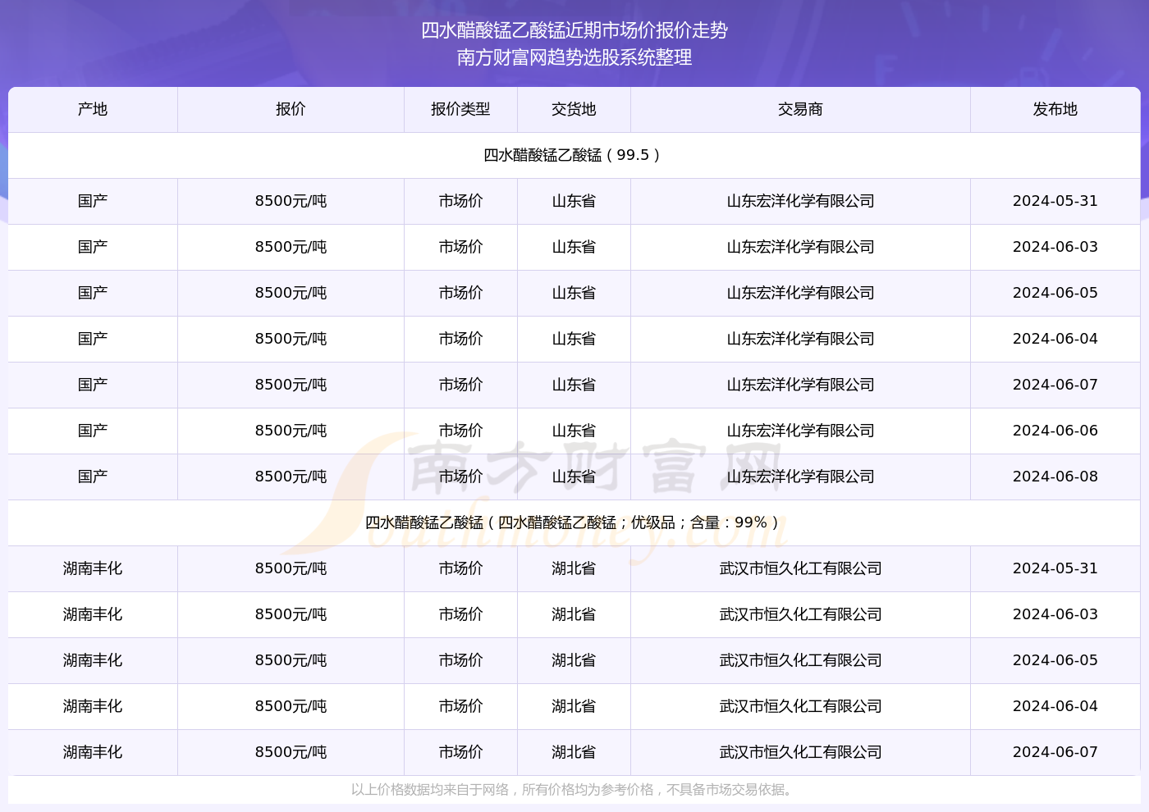Screen dimensions: 1149x812
Task: Click date 2024-06-04 in the 山东宏洋化学 row
Action: [1055, 339]
